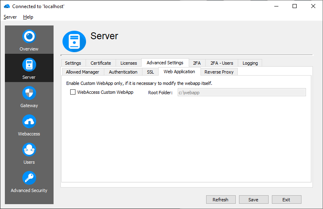The image size is (323, 209).
Task: Open the Help menu
Action: tap(28, 17)
